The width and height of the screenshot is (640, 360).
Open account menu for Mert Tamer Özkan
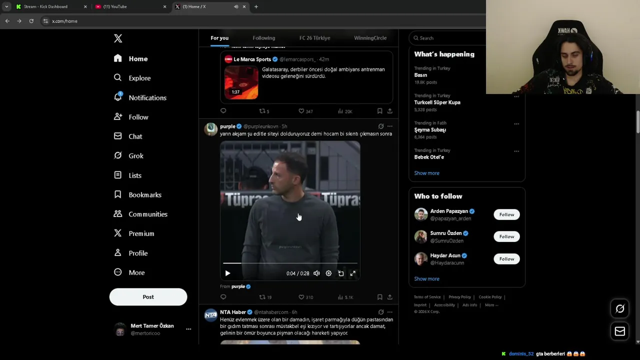188,329
